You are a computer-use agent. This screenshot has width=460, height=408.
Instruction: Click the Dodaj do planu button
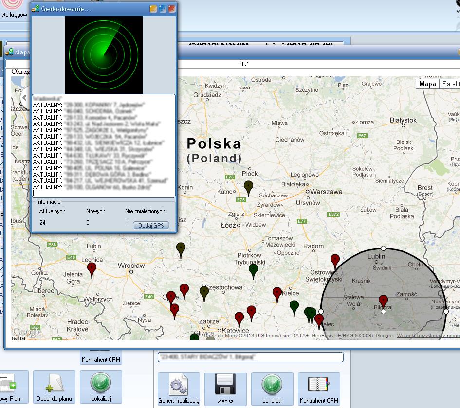54,387
